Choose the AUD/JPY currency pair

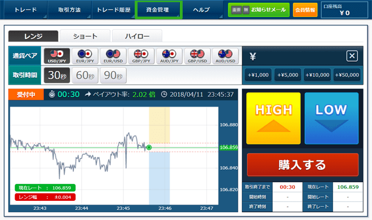(169, 56)
